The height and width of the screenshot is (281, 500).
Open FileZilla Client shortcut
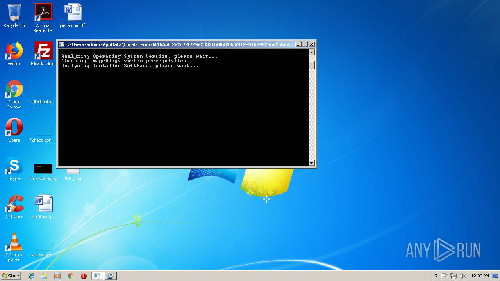point(43,54)
